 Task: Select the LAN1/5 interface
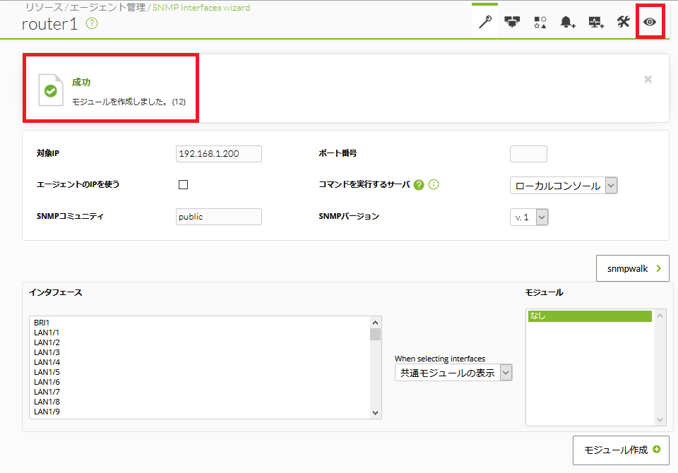coord(47,372)
